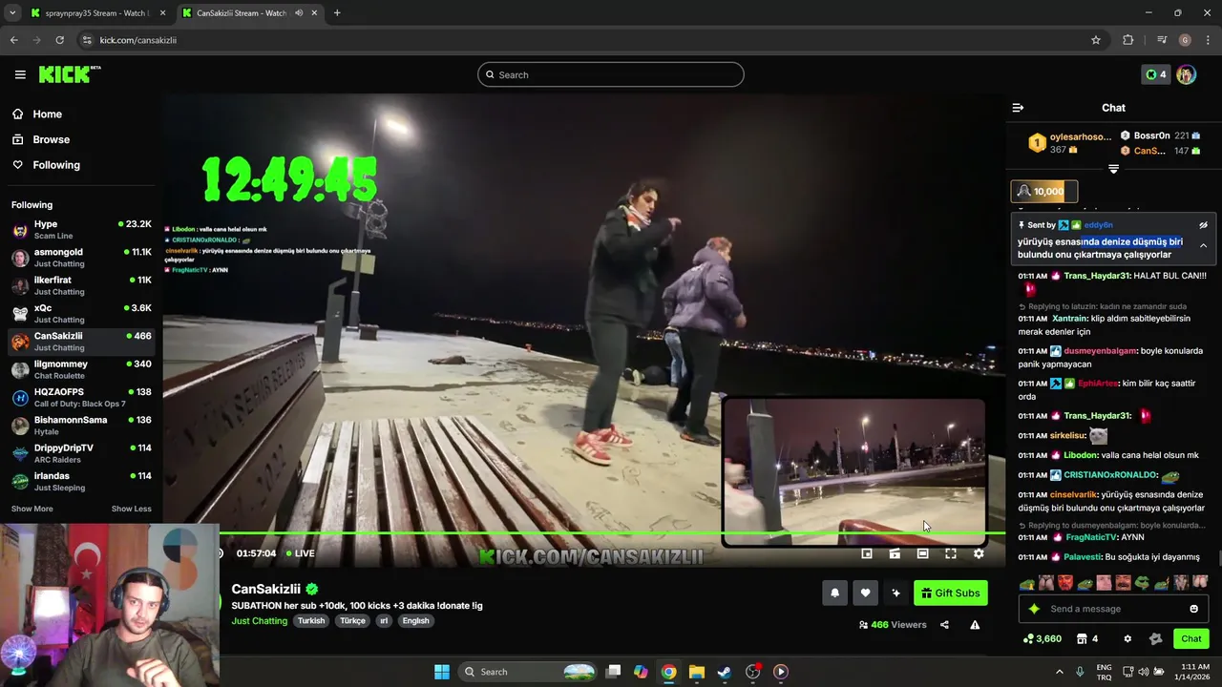
Task: Click the clip creation icon
Action: click(x=895, y=553)
